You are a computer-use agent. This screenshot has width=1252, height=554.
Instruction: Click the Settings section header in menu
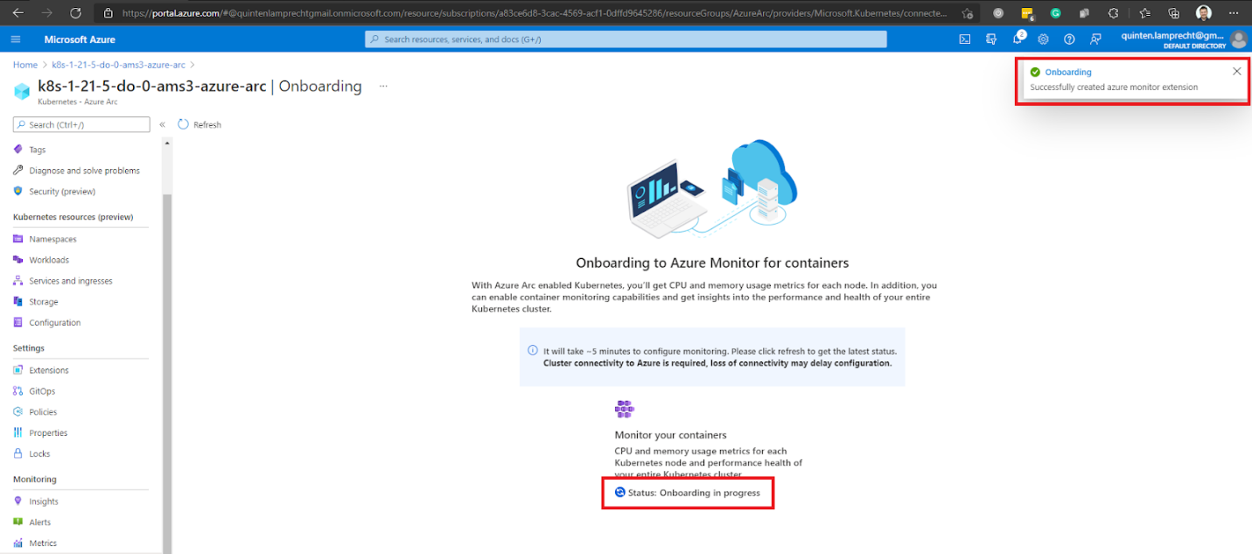29,348
